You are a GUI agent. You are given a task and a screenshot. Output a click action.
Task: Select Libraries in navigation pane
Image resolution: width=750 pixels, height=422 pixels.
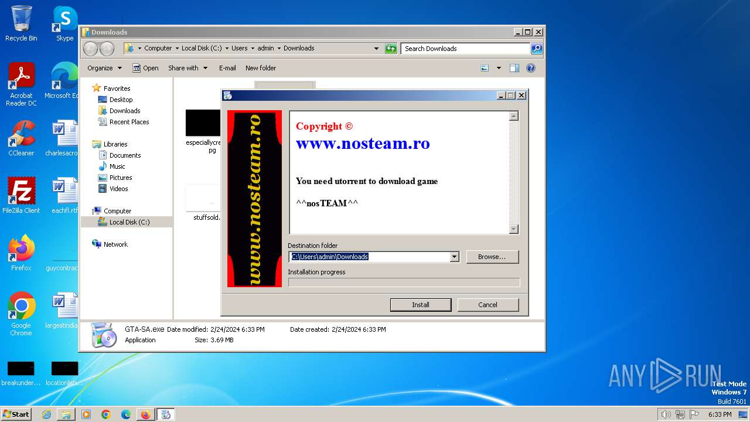115,144
